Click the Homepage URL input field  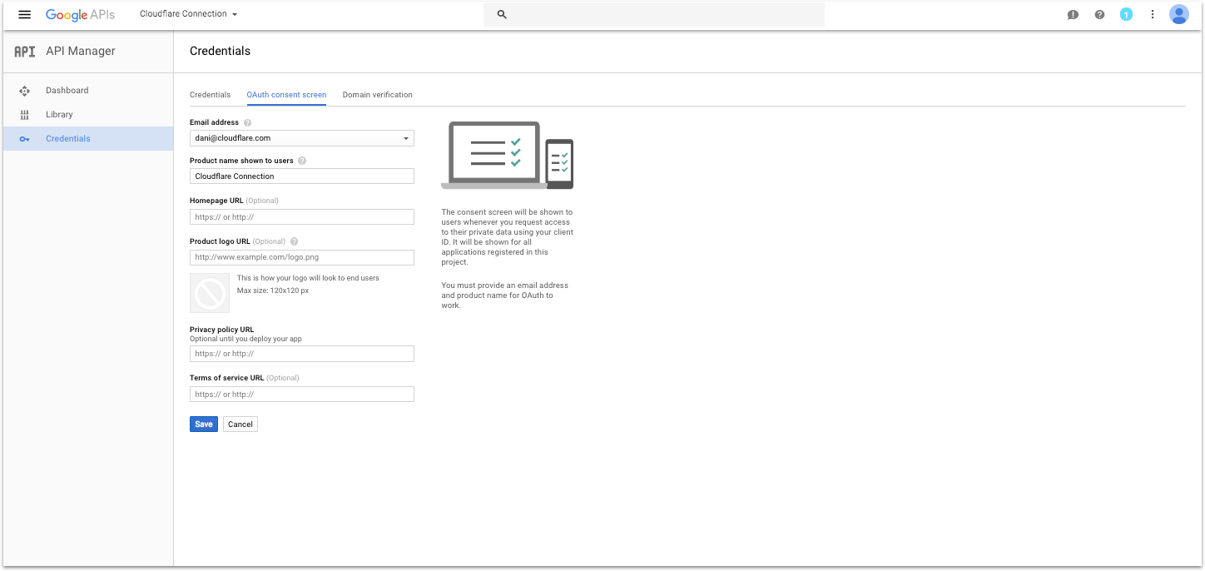coord(301,216)
